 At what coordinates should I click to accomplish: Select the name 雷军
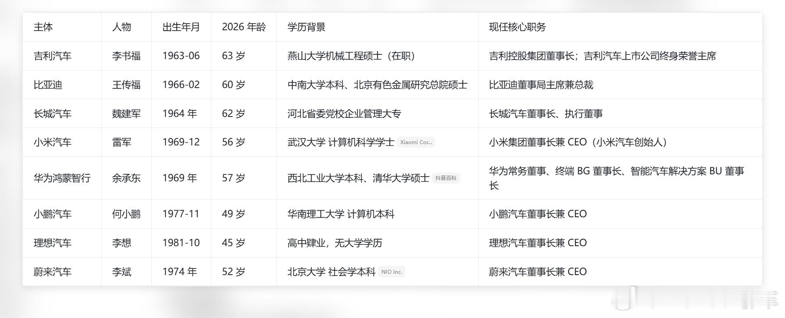click(x=122, y=142)
